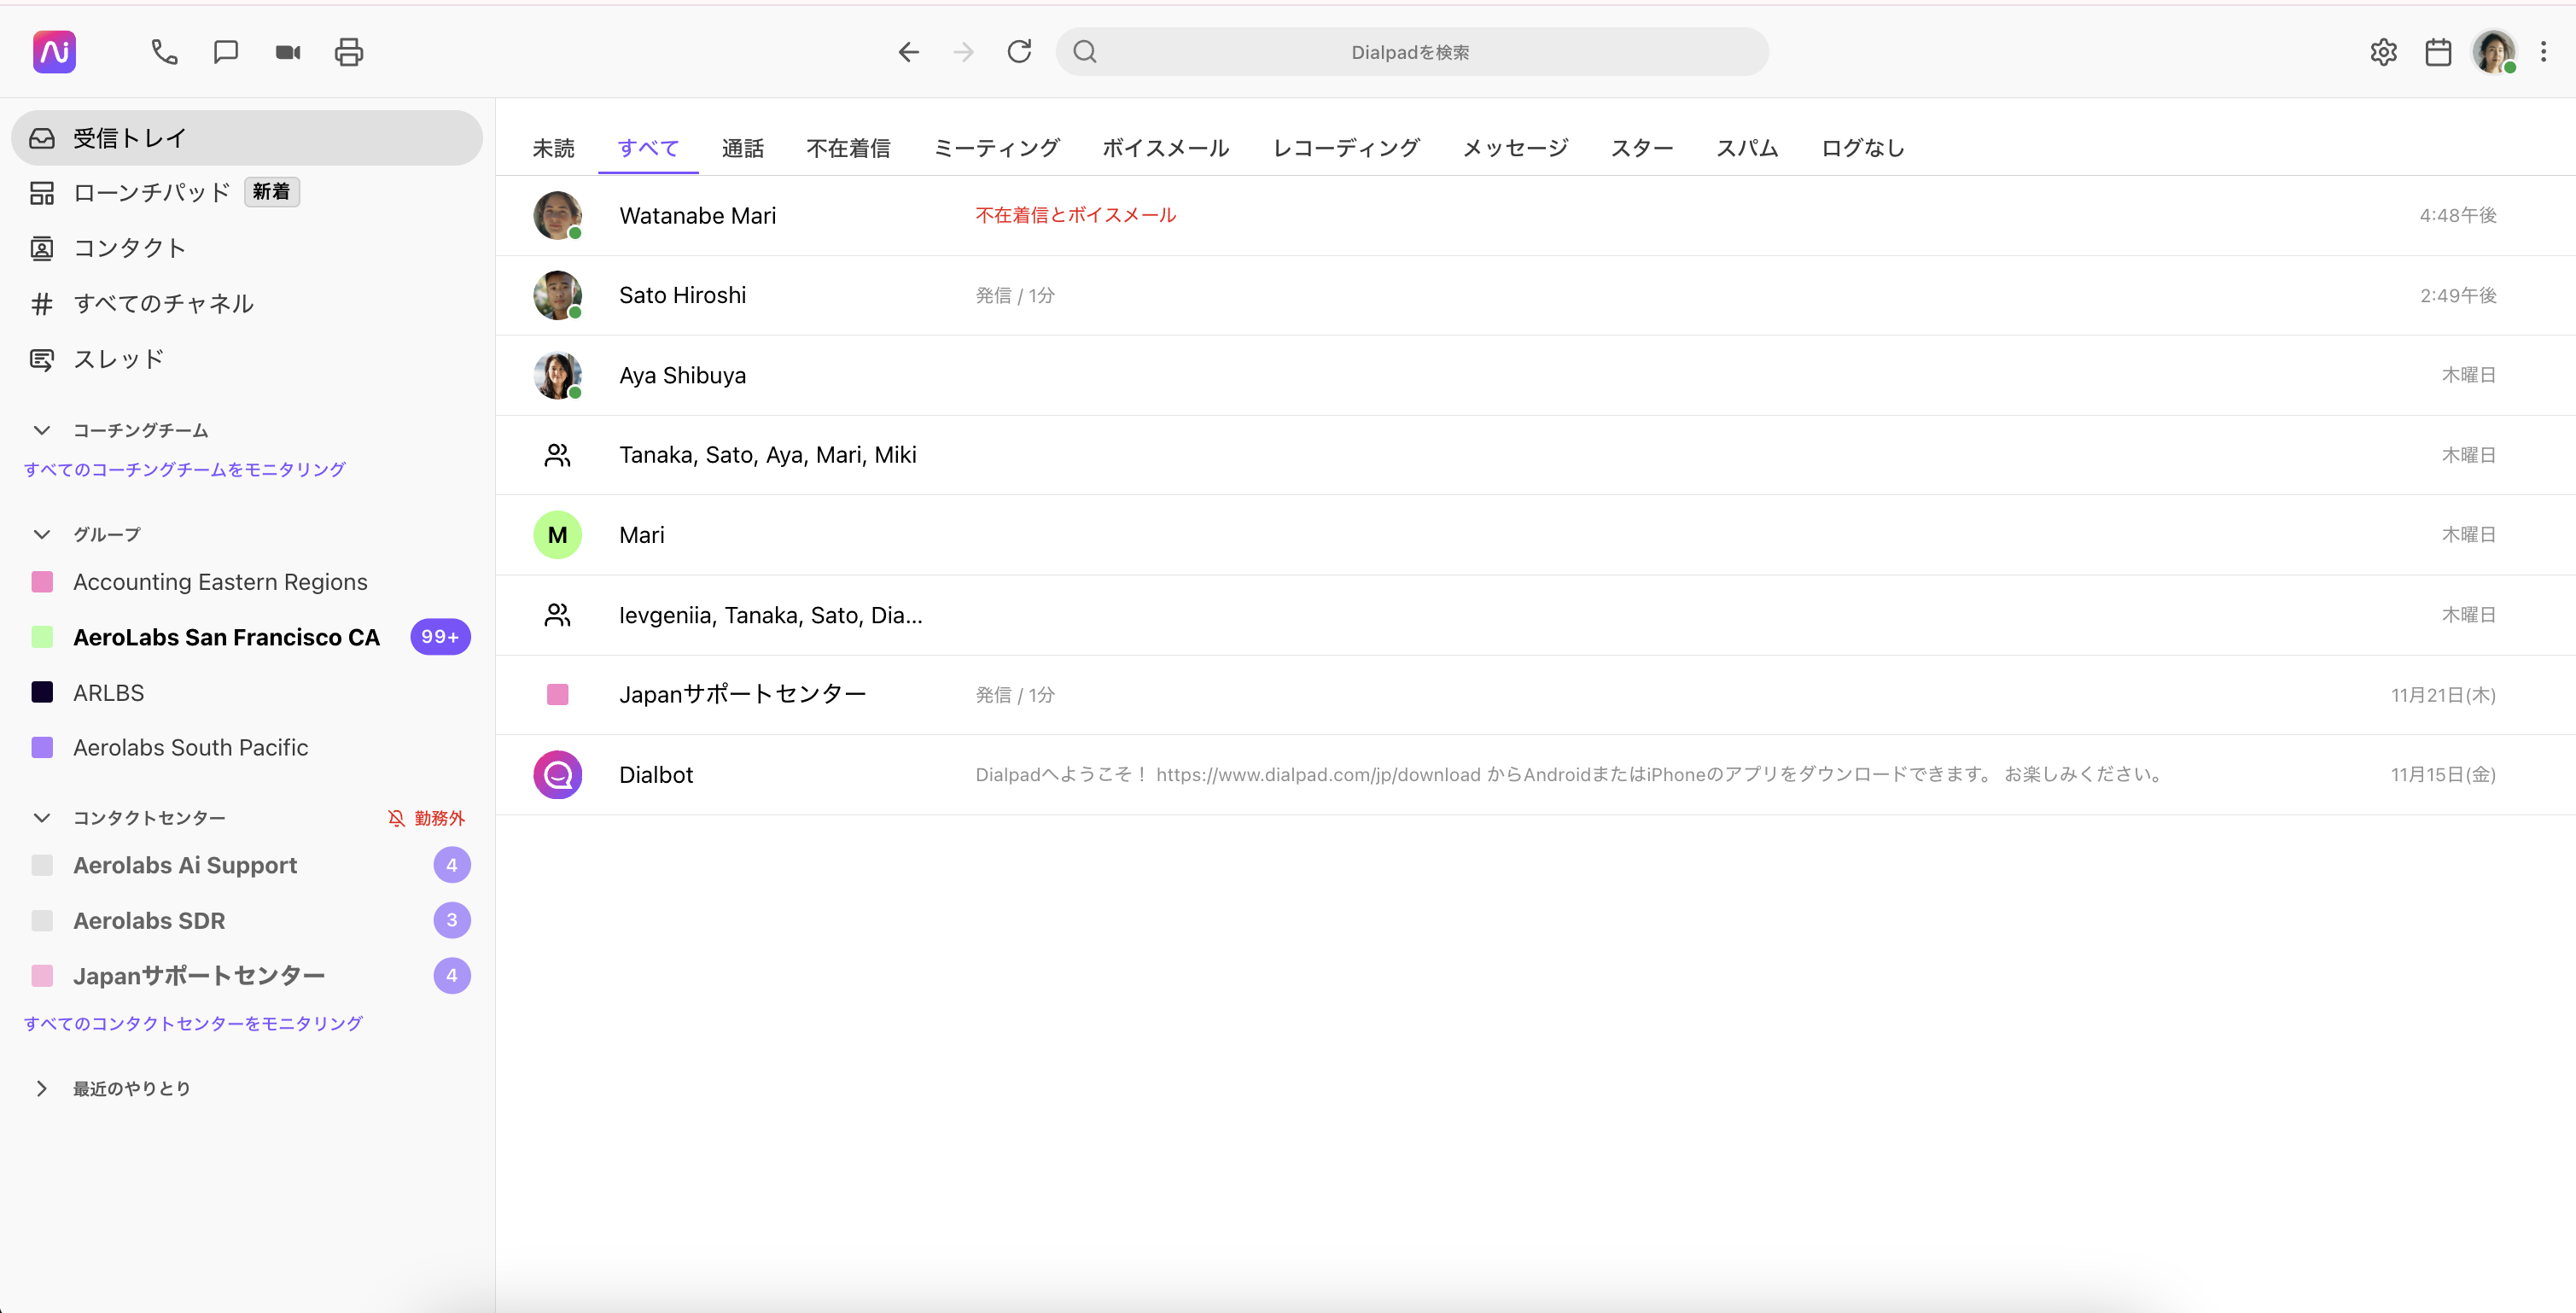Image resolution: width=2576 pixels, height=1313 pixels.
Task: Expand the コンタクトセンター section in sidebar
Action: coord(40,817)
